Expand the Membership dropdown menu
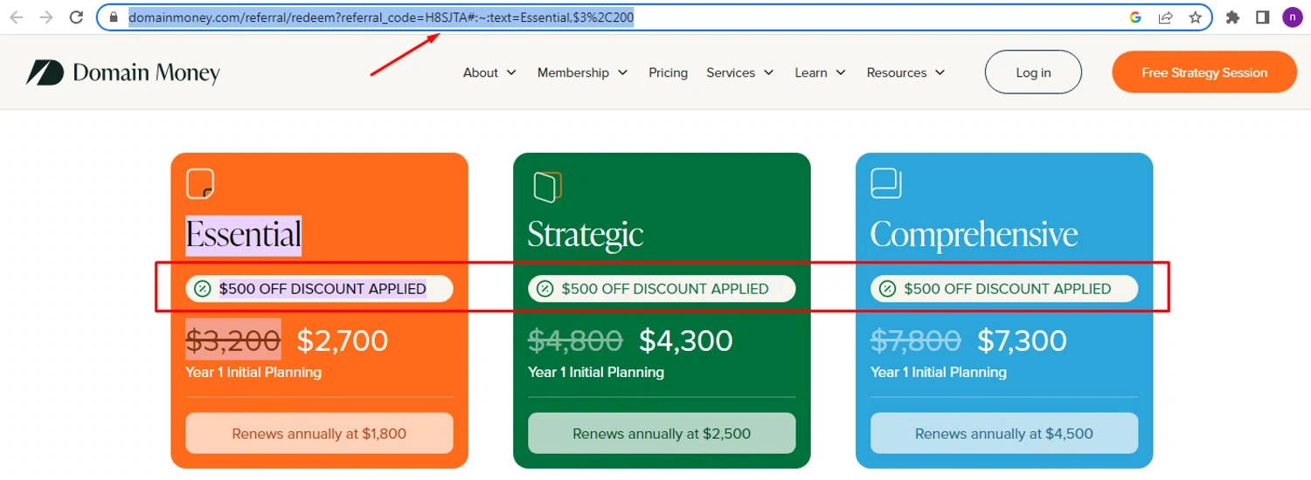The height and width of the screenshot is (480, 1311). 582,72
